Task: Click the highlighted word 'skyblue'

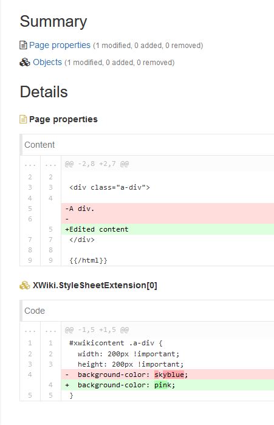Action: pyautogui.click(x=170, y=375)
